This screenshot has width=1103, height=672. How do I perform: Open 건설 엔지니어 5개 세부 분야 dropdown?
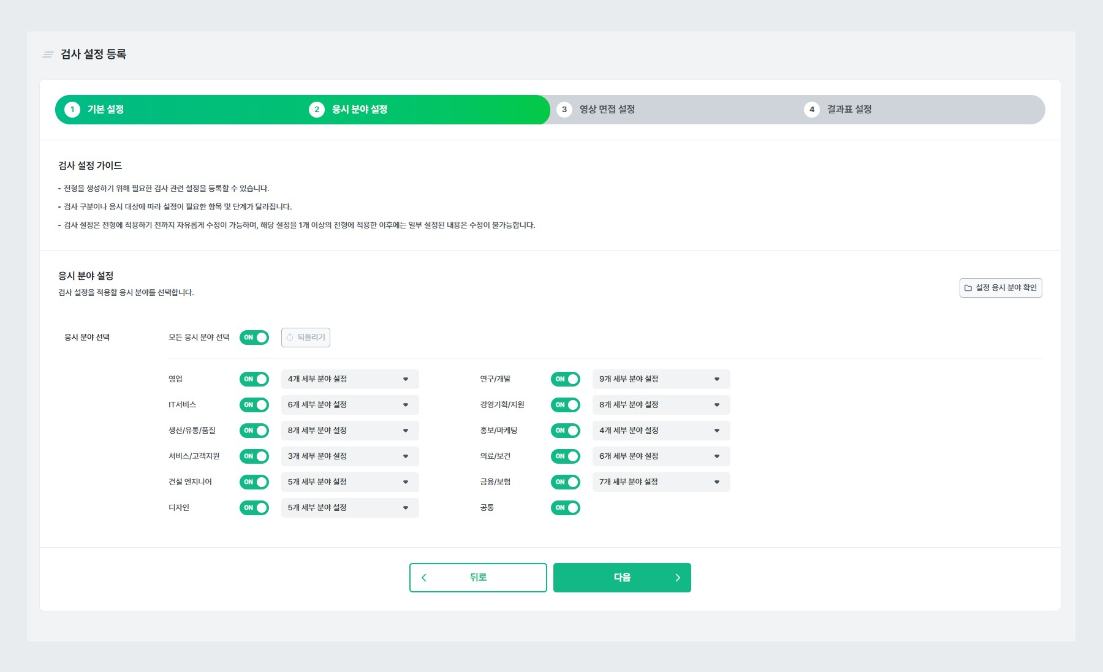(x=350, y=482)
